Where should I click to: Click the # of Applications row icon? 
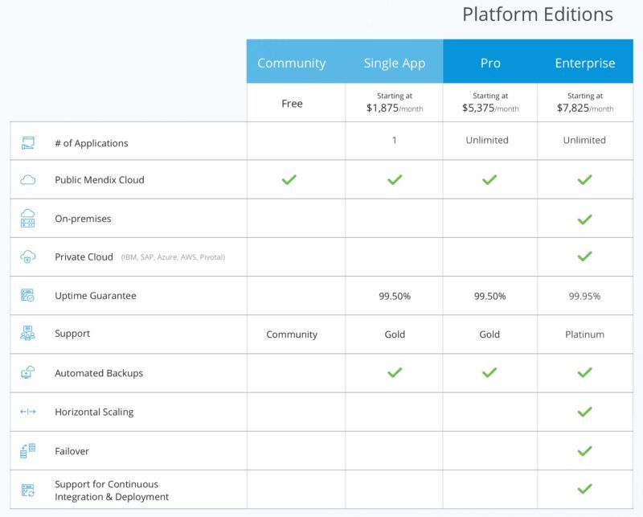click(28, 143)
